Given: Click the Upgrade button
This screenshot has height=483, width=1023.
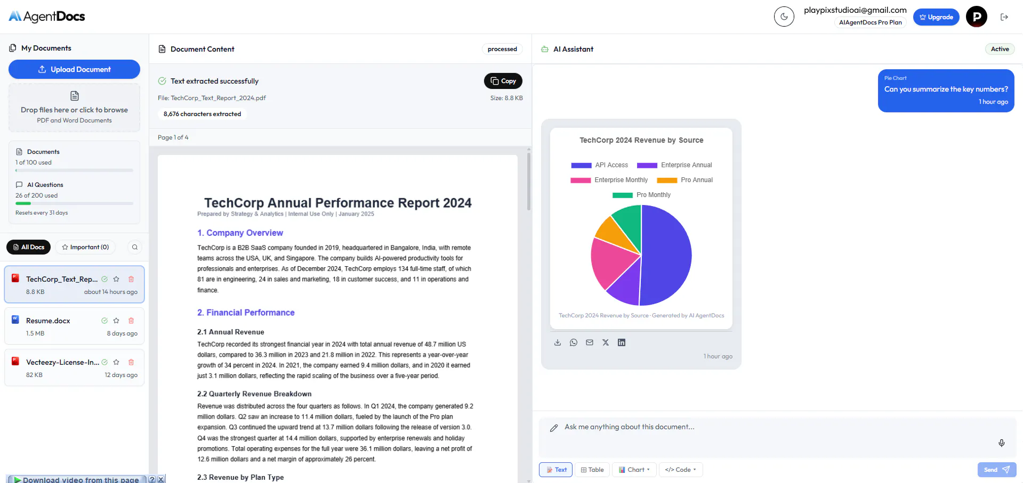Looking at the screenshot, I should click(936, 17).
